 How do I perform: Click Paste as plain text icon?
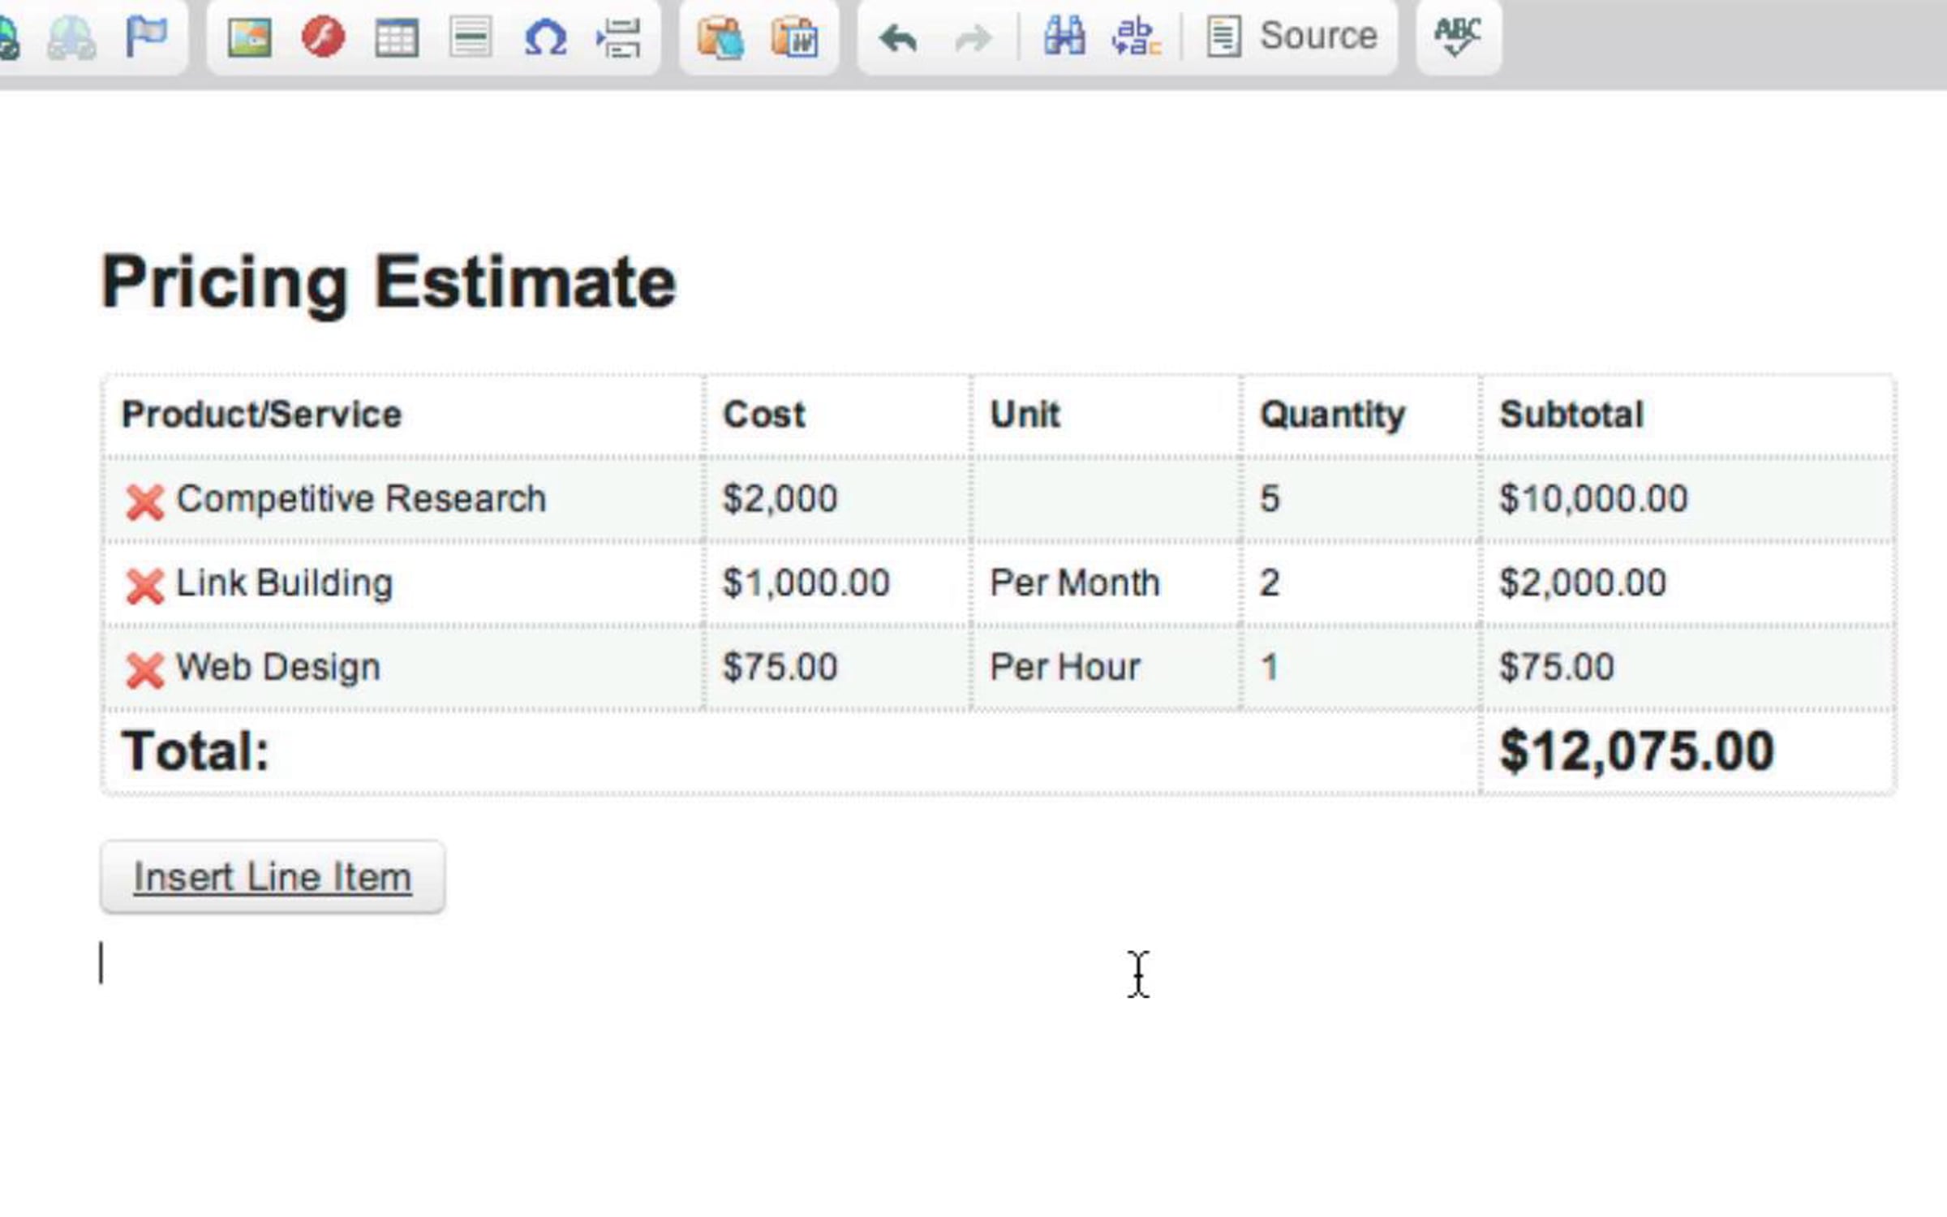[720, 37]
